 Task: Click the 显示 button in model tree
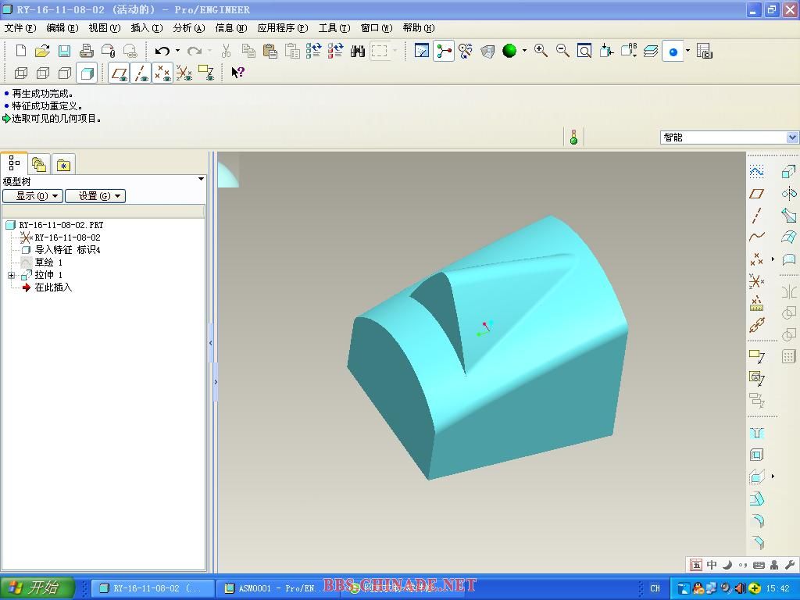coord(33,196)
